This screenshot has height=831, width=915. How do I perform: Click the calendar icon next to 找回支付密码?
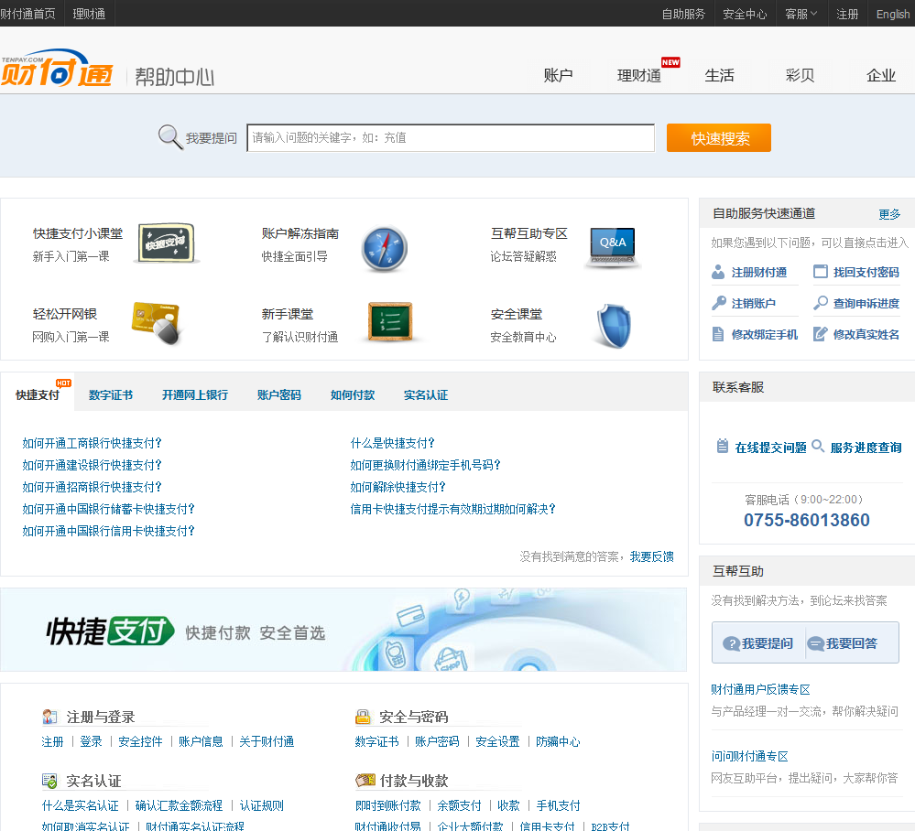pos(821,271)
